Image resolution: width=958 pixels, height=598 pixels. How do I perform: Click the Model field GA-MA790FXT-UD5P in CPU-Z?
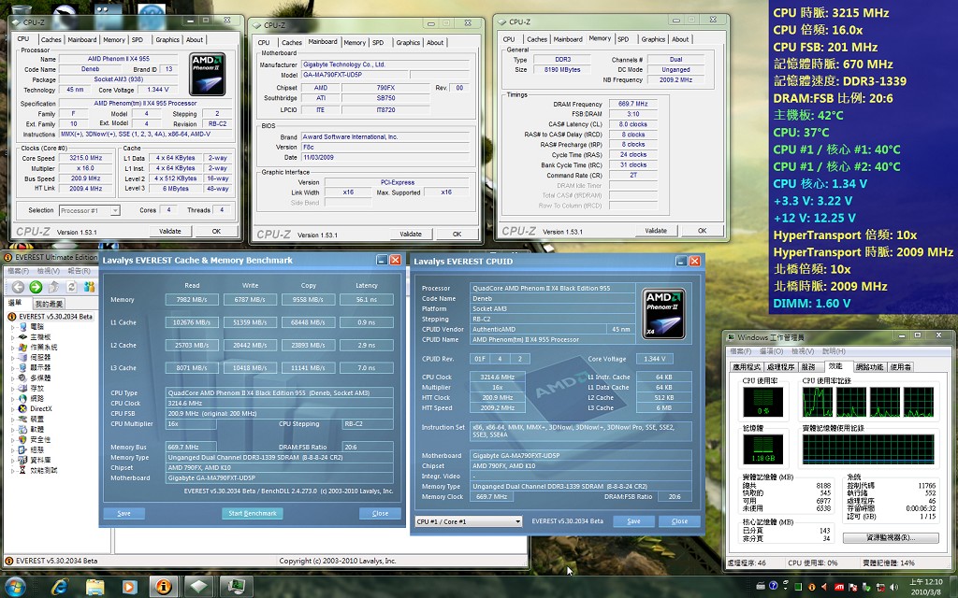point(355,75)
